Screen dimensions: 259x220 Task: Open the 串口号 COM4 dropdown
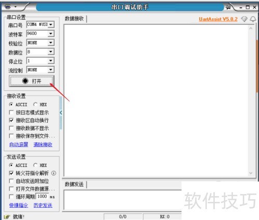(51, 24)
